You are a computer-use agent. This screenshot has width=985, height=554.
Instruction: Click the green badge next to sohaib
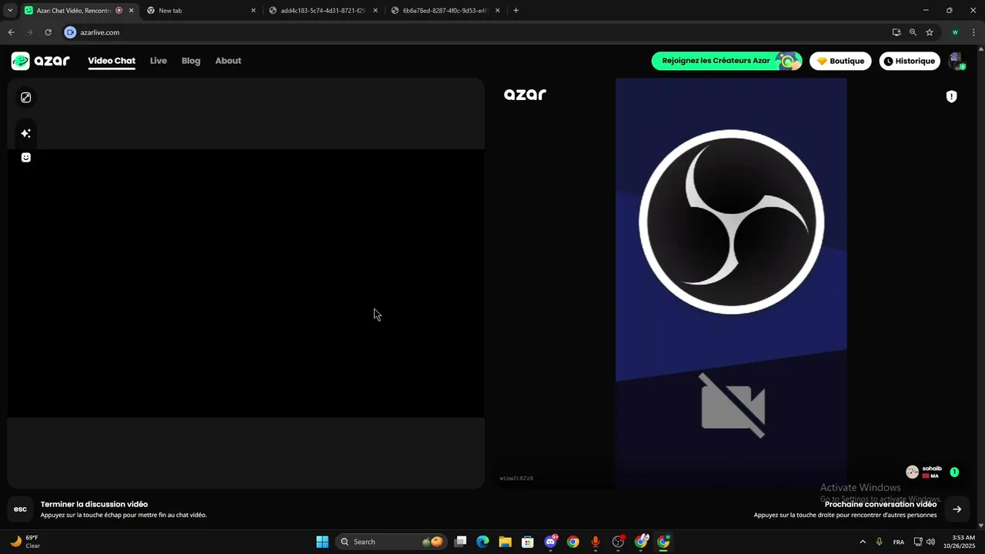click(954, 472)
